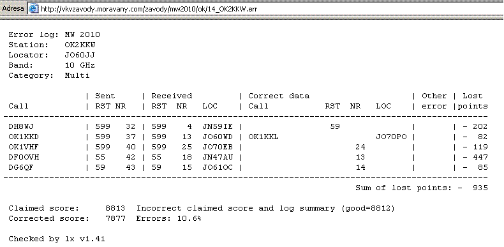Click the callsign OK1VHF
Screen dimensions: 504x247
(x=24, y=147)
